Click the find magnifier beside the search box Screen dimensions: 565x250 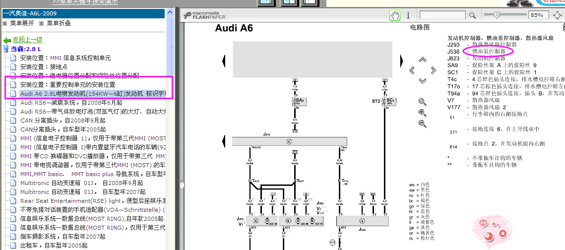coord(472,15)
